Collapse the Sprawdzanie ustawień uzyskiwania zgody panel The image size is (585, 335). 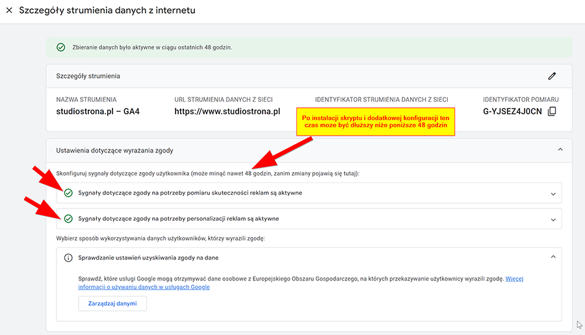point(553,256)
